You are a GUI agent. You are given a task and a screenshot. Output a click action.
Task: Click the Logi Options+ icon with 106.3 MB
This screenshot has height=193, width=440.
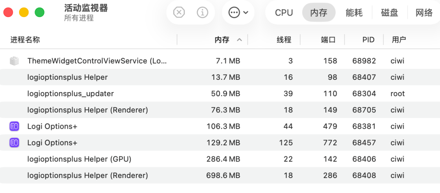coord(14,126)
